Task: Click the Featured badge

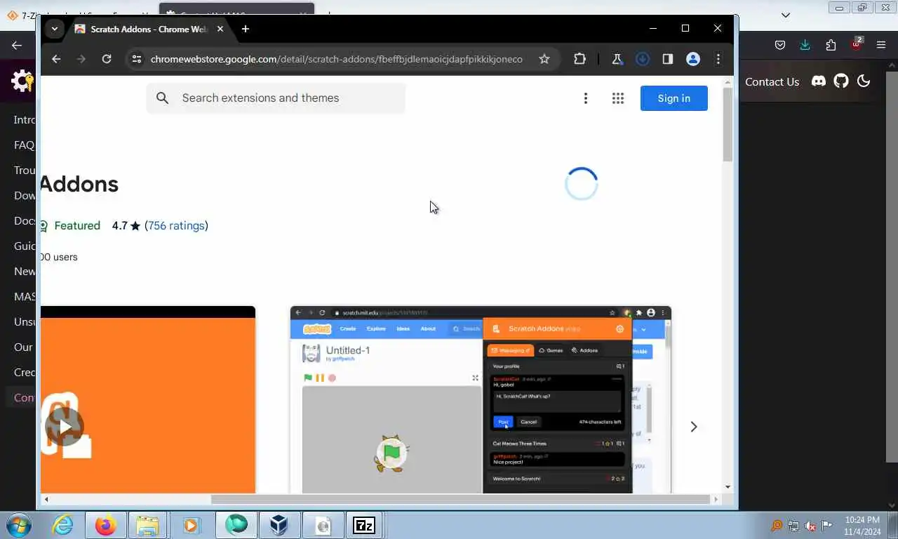Action: tap(70, 225)
